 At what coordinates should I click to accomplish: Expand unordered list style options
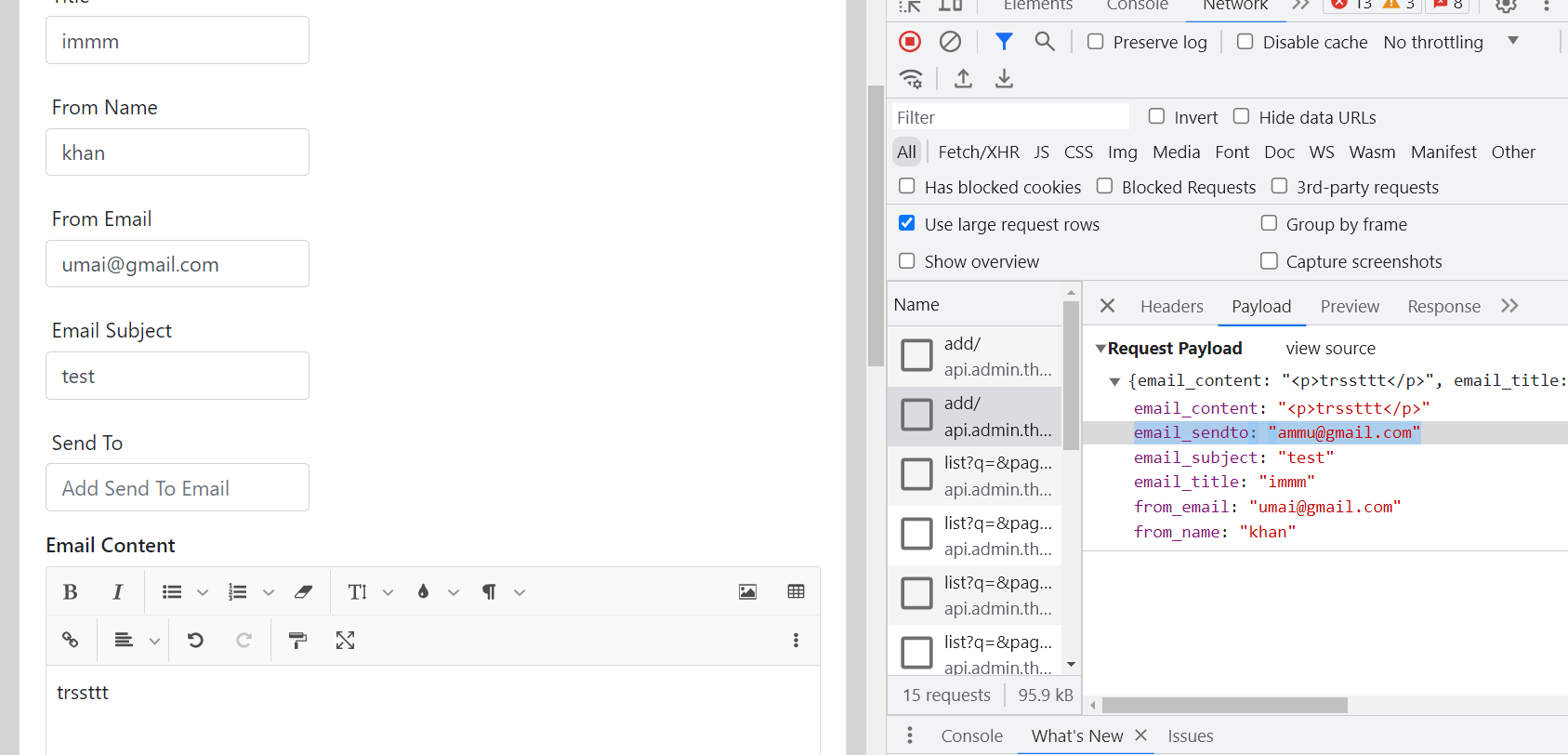coord(202,592)
